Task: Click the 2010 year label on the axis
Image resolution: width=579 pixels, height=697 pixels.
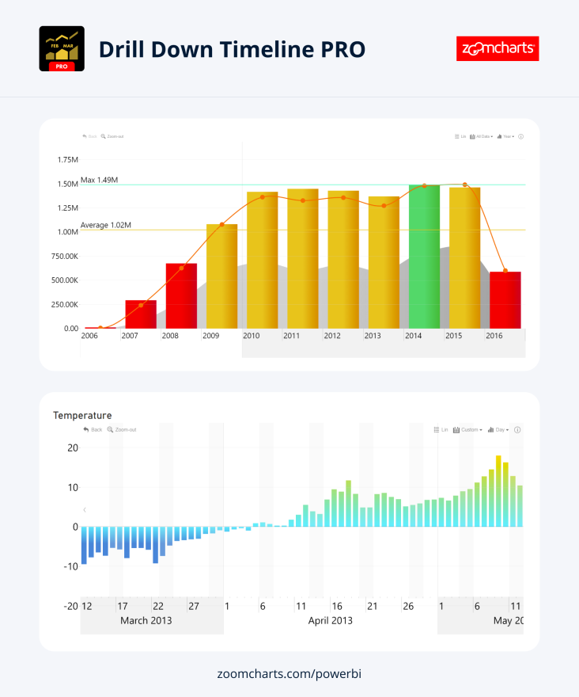Action: click(x=252, y=336)
